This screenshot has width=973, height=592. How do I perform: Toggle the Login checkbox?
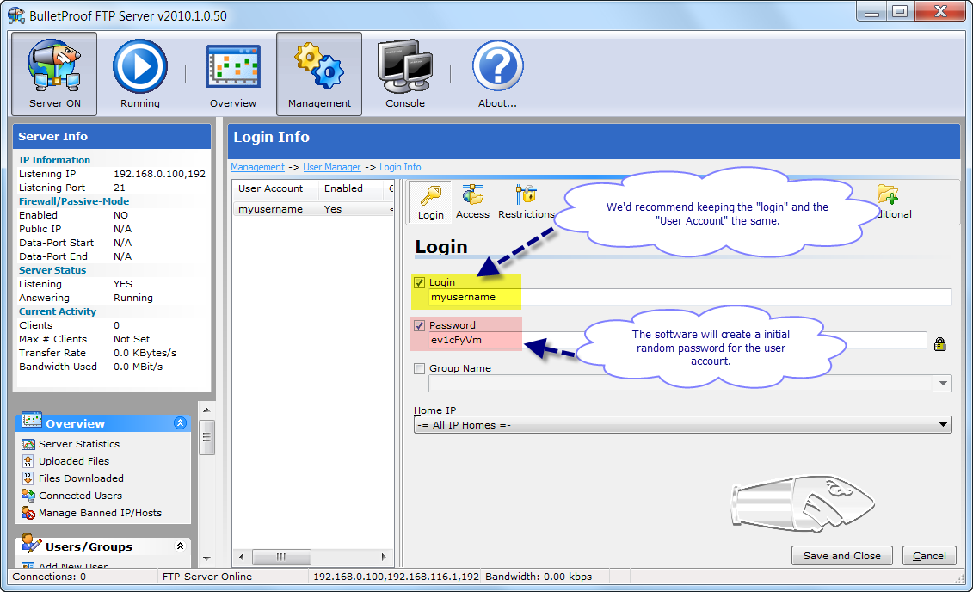tap(420, 283)
